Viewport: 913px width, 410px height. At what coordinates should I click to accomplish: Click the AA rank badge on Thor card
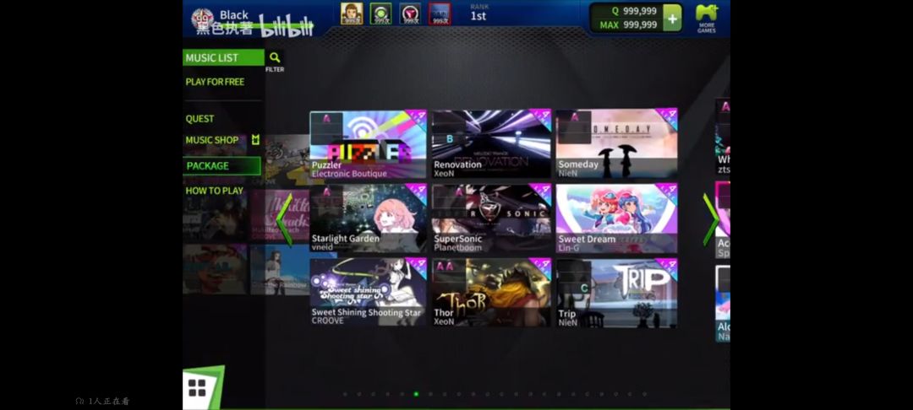tap(445, 267)
